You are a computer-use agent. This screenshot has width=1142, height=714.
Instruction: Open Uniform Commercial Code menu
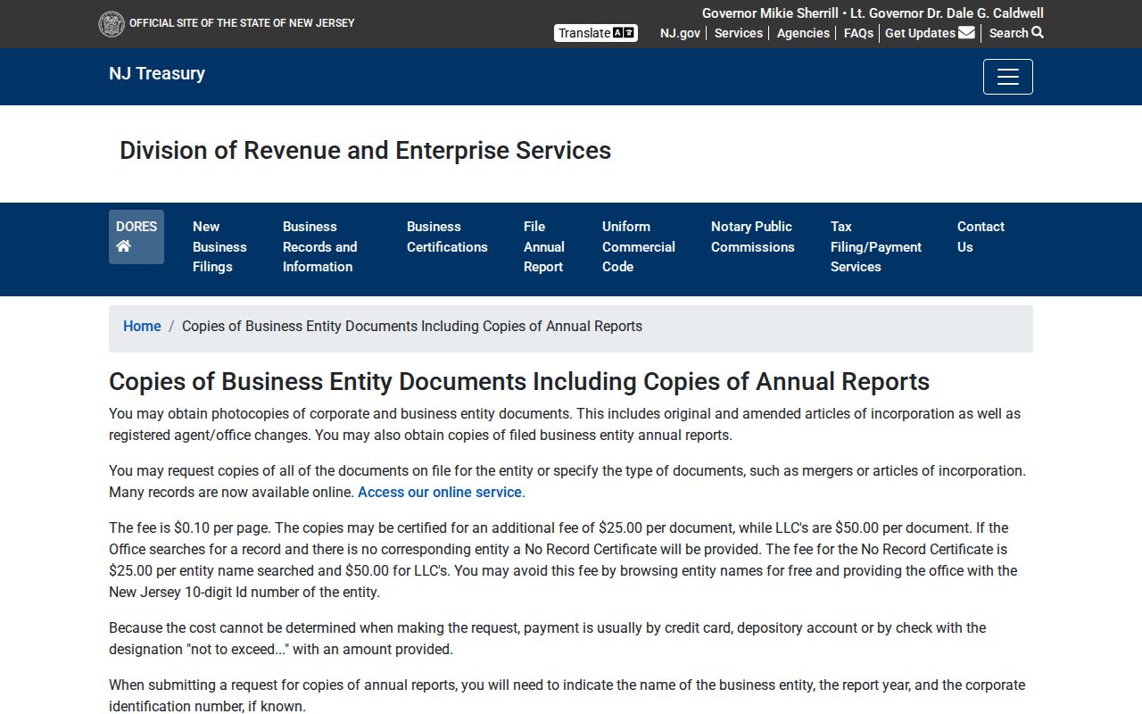click(639, 246)
